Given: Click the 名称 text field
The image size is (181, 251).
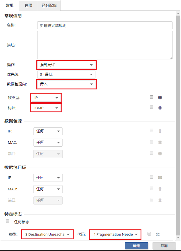Looking at the screenshot, I should [105, 25].
